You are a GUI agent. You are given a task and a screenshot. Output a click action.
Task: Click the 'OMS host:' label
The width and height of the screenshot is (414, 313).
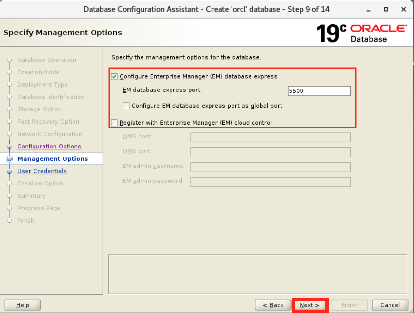coord(138,136)
